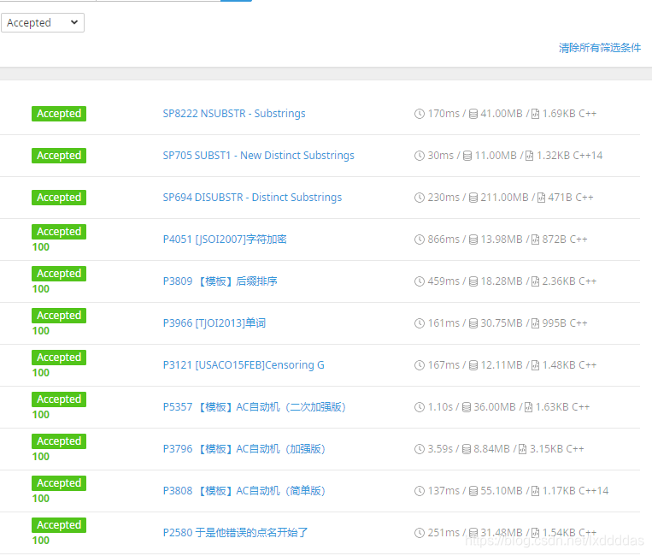Viewport: 652px width, 556px height.
Task: Click the Accepted badge for P3966
Action: (x=59, y=316)
